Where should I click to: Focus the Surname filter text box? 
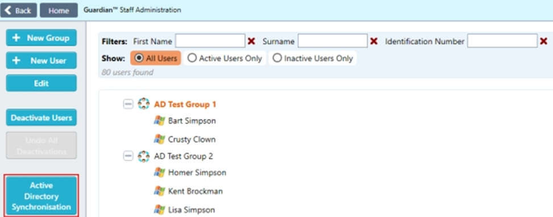click(x=332, y=41)
